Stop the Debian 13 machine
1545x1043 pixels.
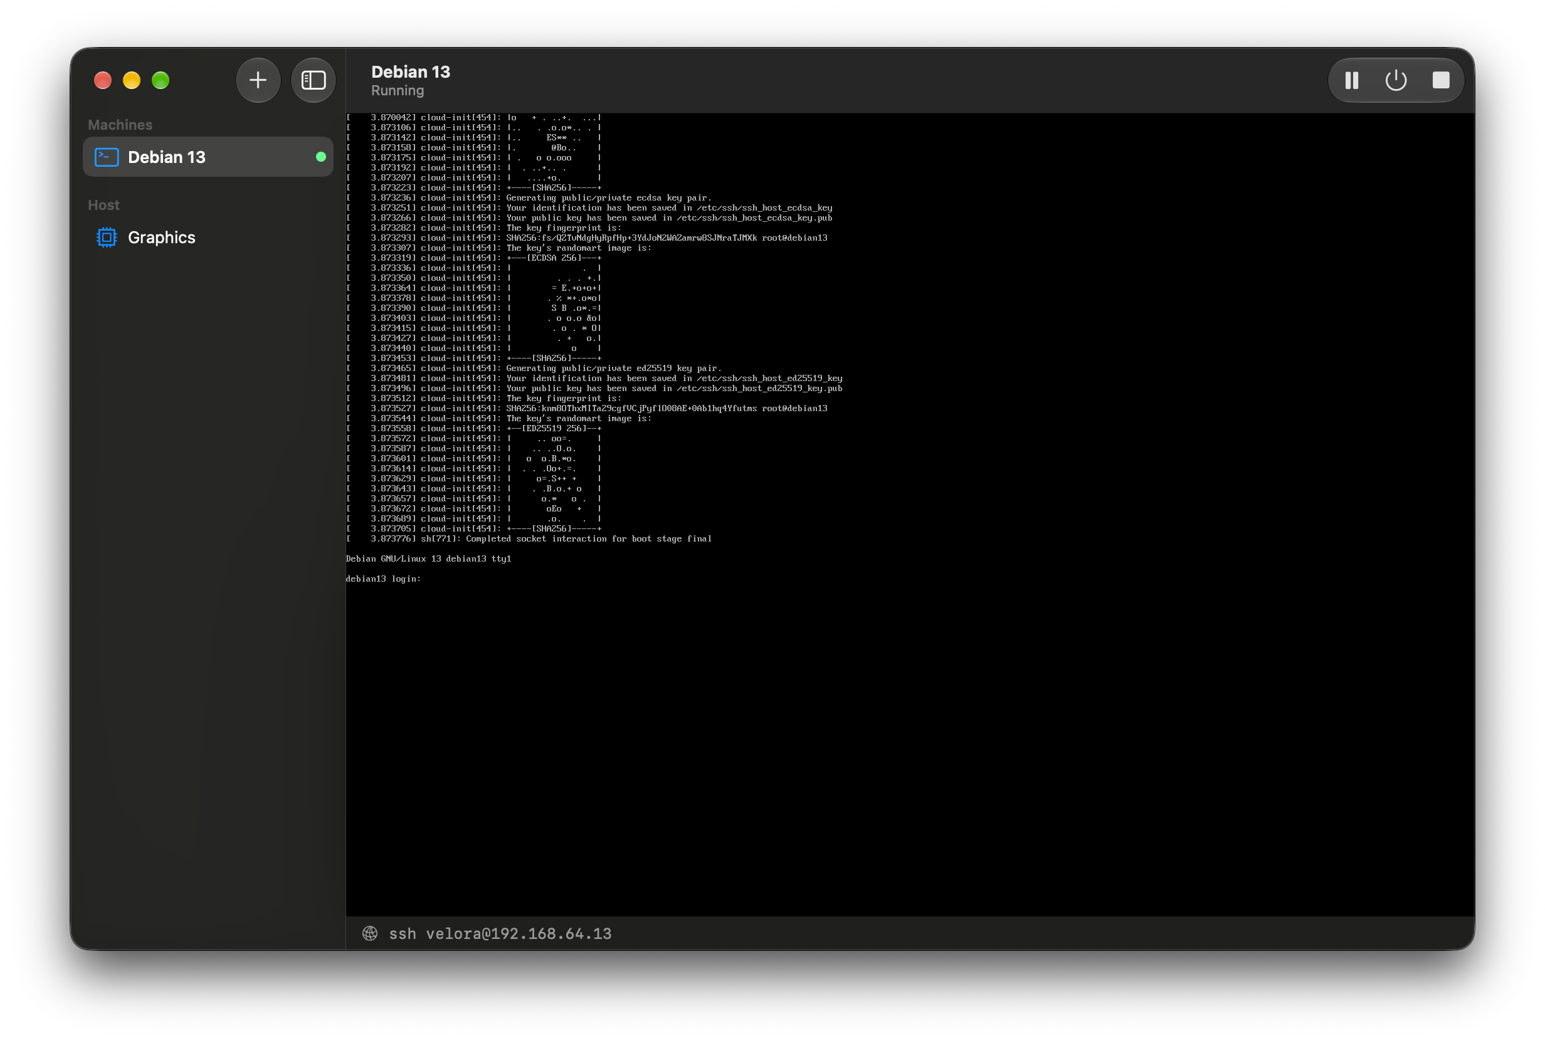coord(1441,80)
